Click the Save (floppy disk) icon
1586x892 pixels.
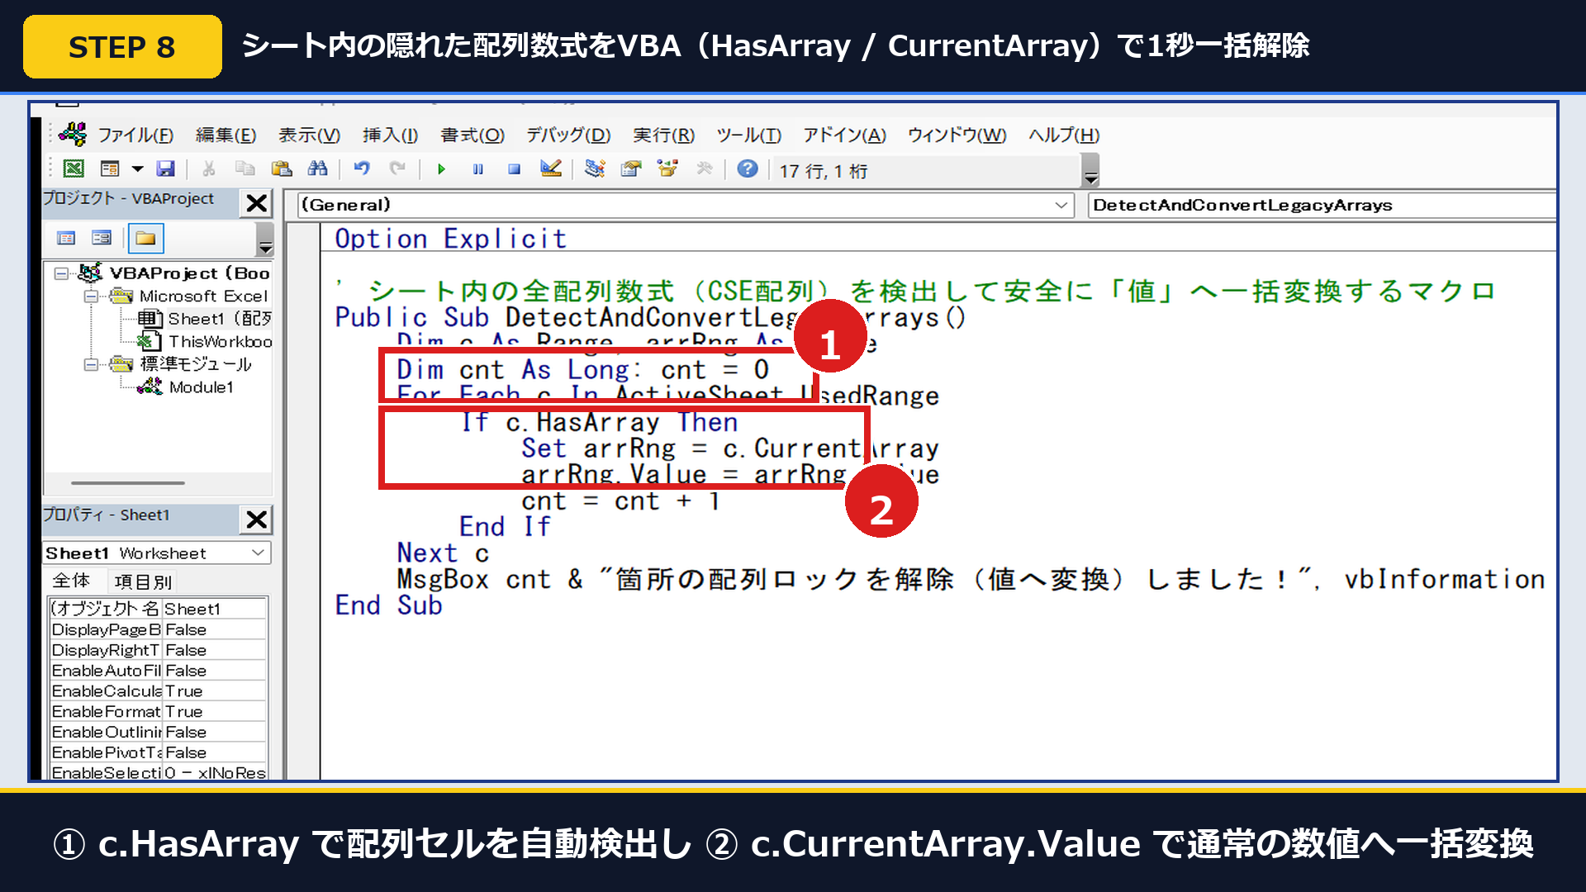(166, 168)
